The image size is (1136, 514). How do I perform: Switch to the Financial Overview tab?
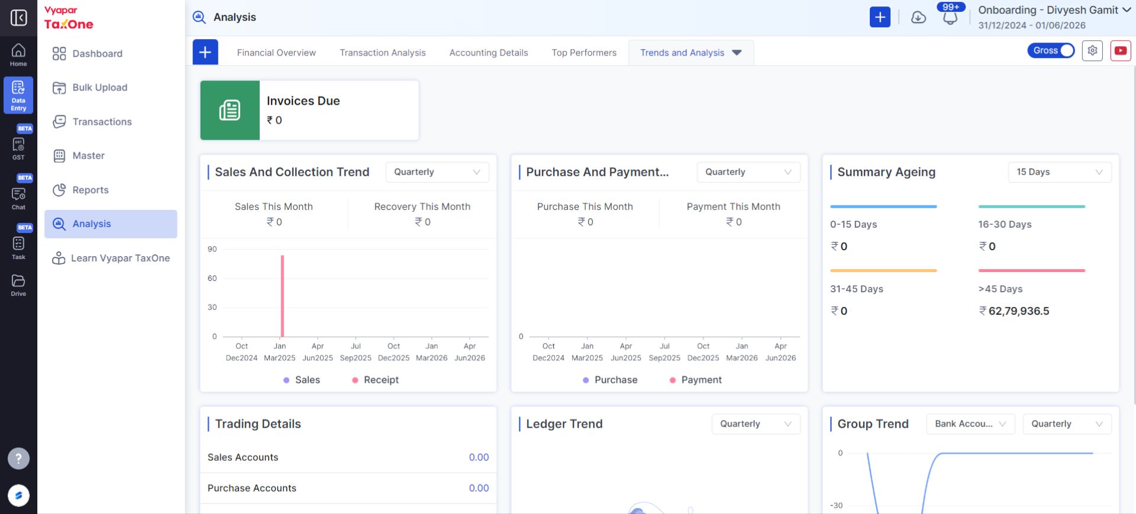click(276, 53)
